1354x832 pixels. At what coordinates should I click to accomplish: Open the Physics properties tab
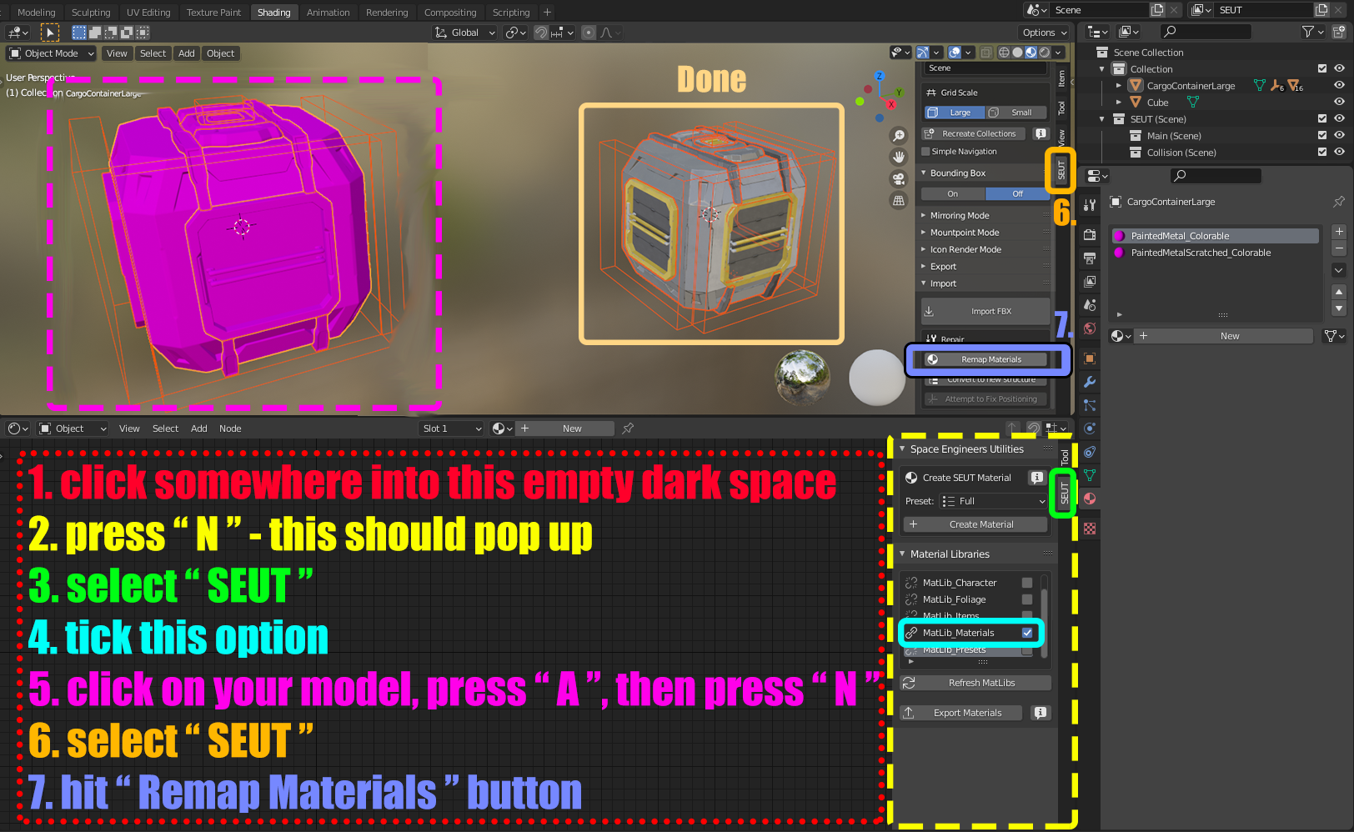1090,429
